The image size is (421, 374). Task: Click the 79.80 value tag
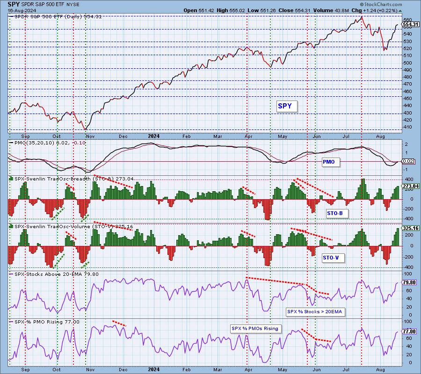pyautogui.click(x=410, y=282)
